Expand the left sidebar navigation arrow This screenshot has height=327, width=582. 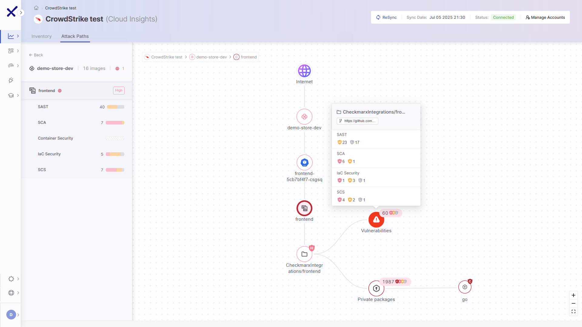click(x=21, y=13)
